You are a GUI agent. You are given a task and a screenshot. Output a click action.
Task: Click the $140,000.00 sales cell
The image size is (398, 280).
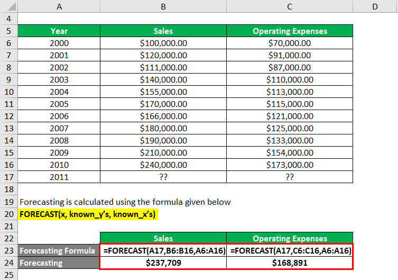coord(163,79)
